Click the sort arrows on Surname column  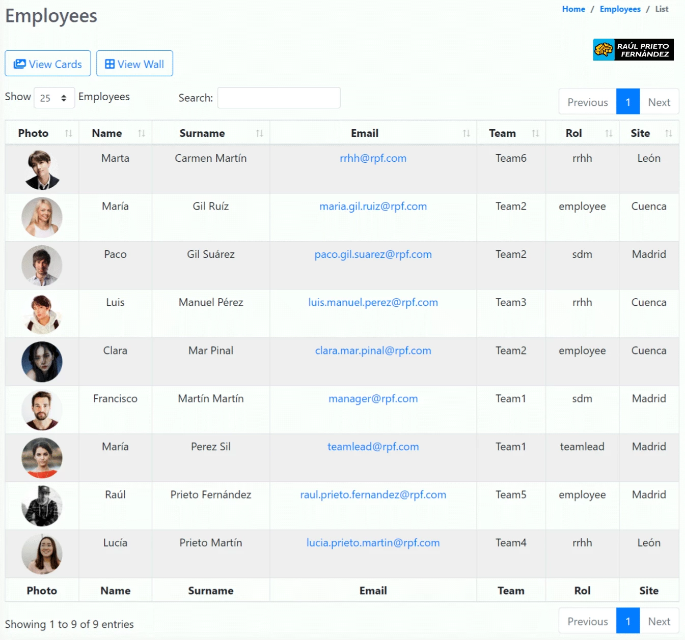click(260, 133)
